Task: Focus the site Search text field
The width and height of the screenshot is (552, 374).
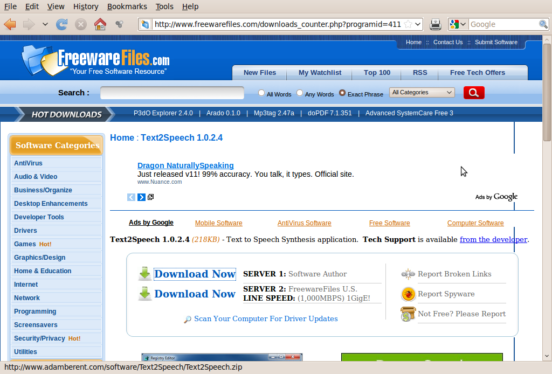Action: point(172,93)
